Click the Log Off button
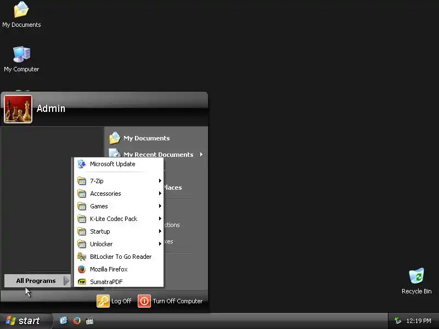 114,301
